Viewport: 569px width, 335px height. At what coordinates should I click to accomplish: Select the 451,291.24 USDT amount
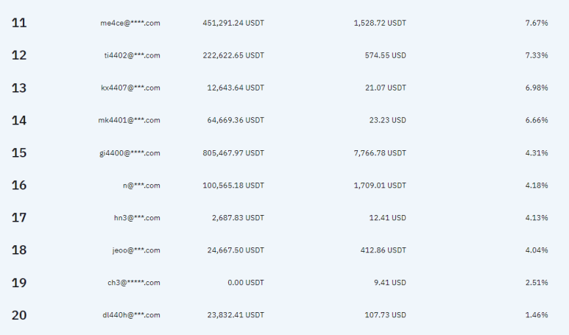(233, 23)
